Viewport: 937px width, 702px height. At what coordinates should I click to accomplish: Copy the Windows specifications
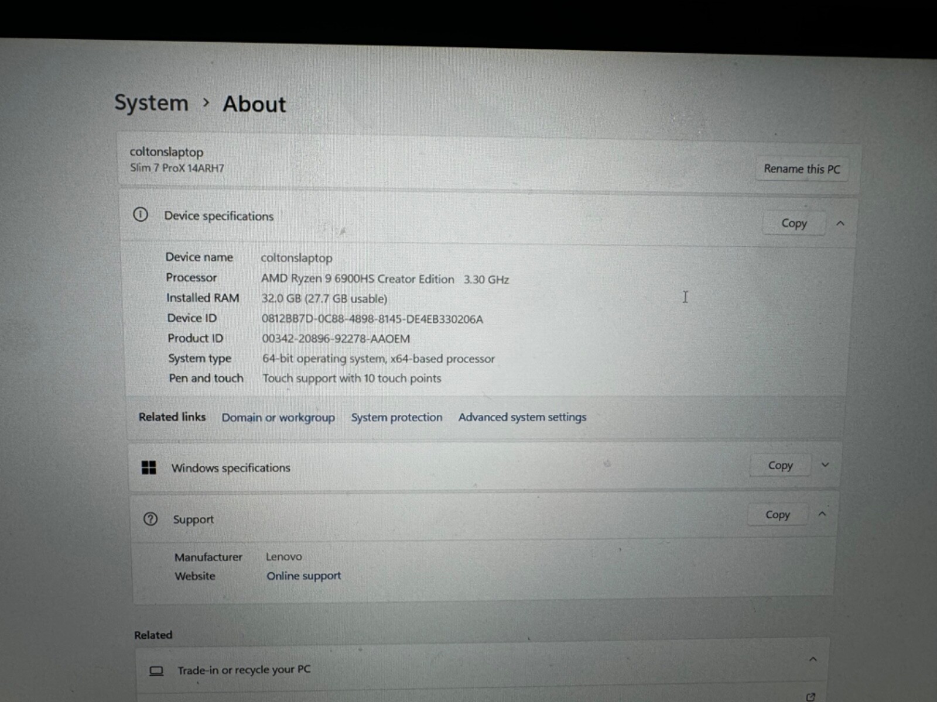tap(780, 465)
